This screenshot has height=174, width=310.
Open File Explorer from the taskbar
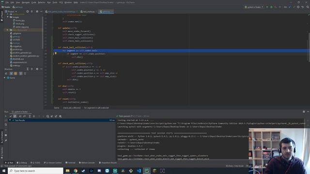(x=68, y=171)
